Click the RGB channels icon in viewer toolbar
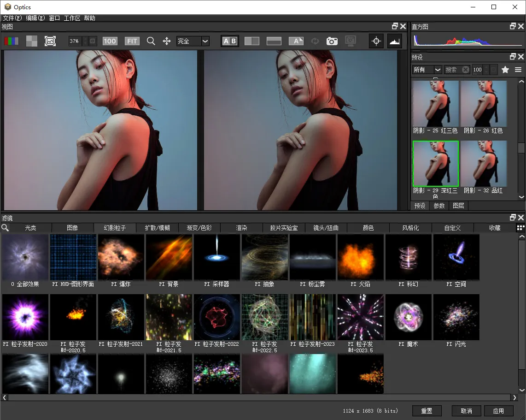This screenshot has width=526, height=420. [12, 41]
